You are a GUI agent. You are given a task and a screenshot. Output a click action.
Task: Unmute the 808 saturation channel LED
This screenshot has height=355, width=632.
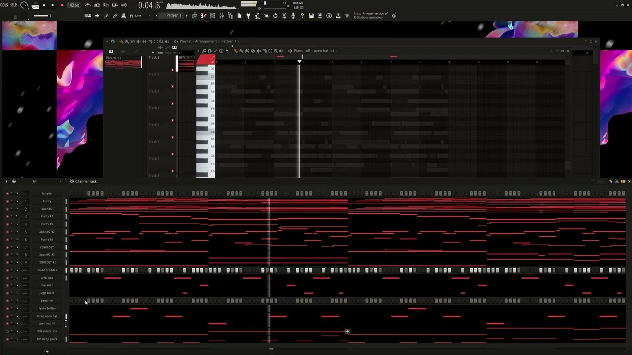point(7,331)
